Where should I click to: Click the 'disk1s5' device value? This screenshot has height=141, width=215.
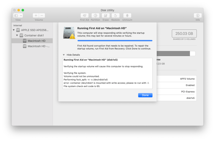pyautogui.click(x=191, y=98)
